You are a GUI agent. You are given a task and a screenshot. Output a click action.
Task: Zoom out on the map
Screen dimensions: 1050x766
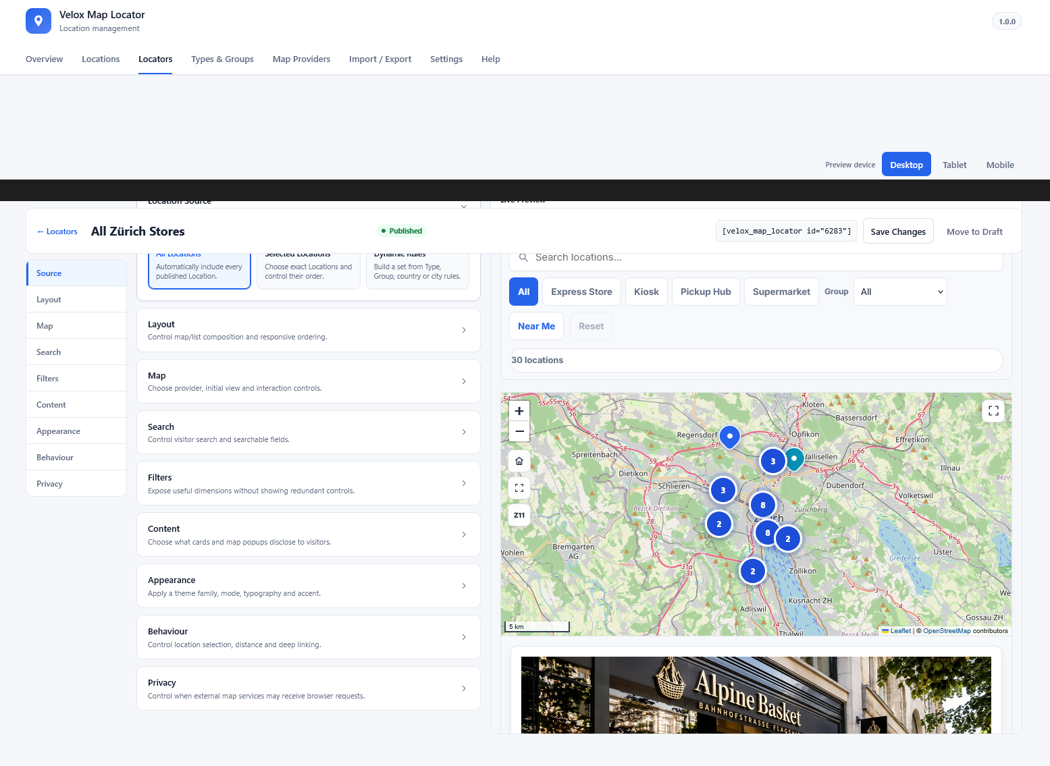coord(519,431)
